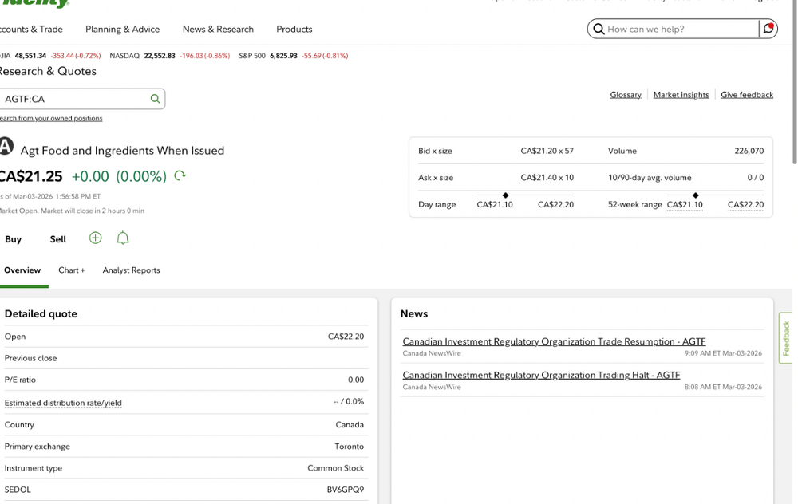Viewport: 798px width, 504px height.
Task: Refresh the quote with circular arrow icon
Action: [x=180, y=176]
